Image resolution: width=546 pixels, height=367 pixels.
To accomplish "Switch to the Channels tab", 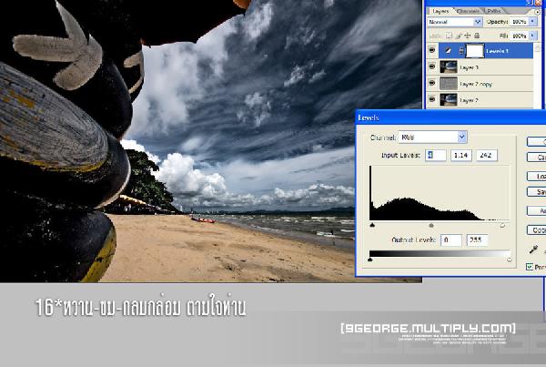I will pos(468,11).
